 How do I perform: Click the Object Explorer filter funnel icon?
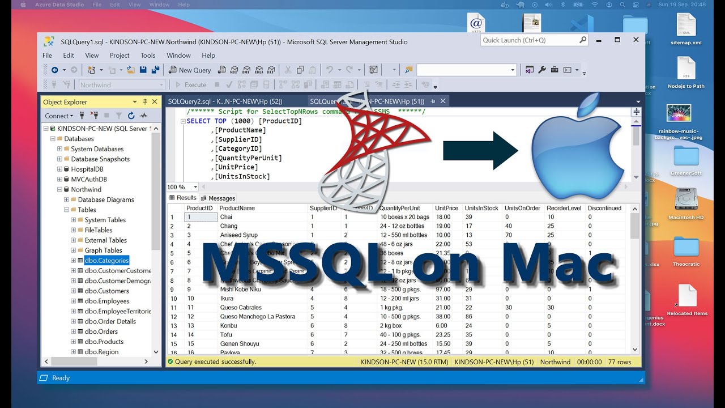118,116
